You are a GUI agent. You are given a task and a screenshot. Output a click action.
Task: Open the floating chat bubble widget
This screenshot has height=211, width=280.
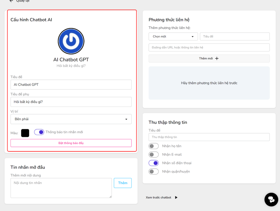pyautogui.click(x=271, y=200)
